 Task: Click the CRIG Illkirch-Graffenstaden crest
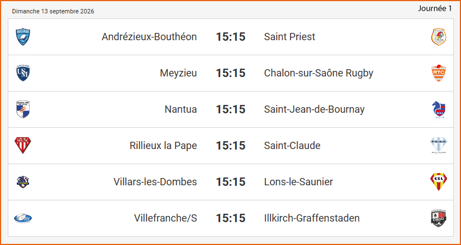tap(439, 218)
